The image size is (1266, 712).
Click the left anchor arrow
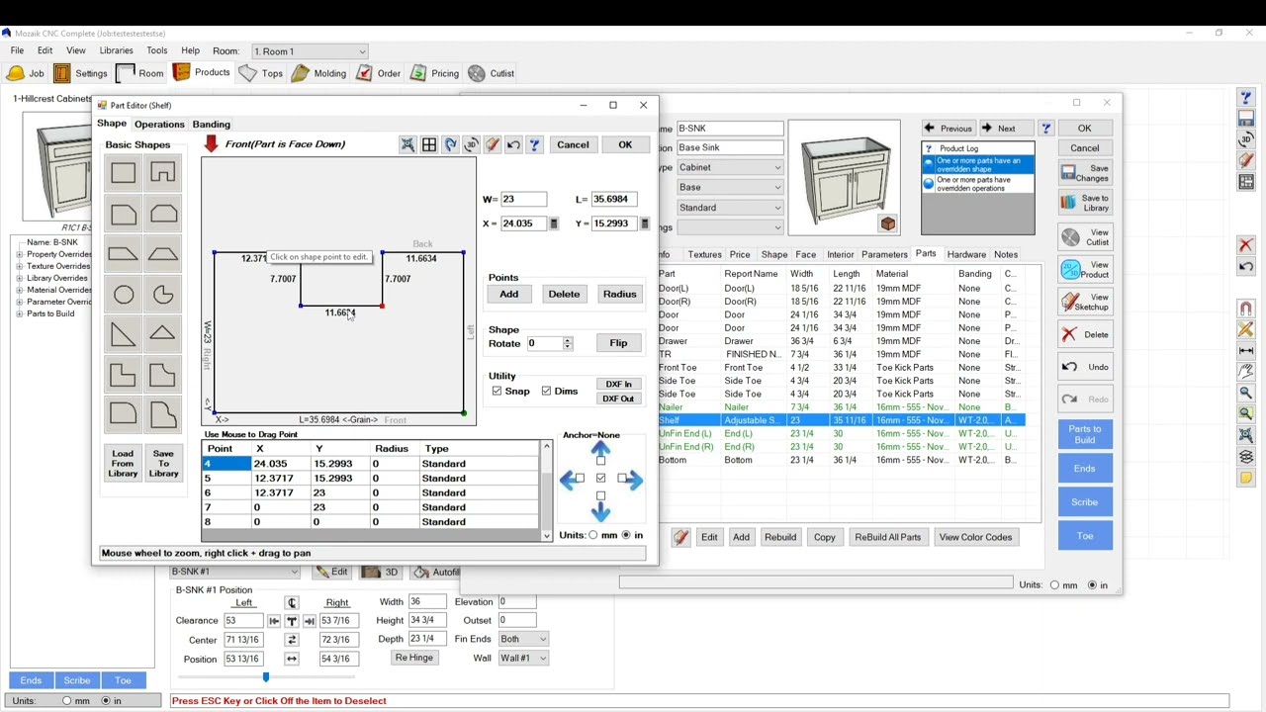(569, 480)
